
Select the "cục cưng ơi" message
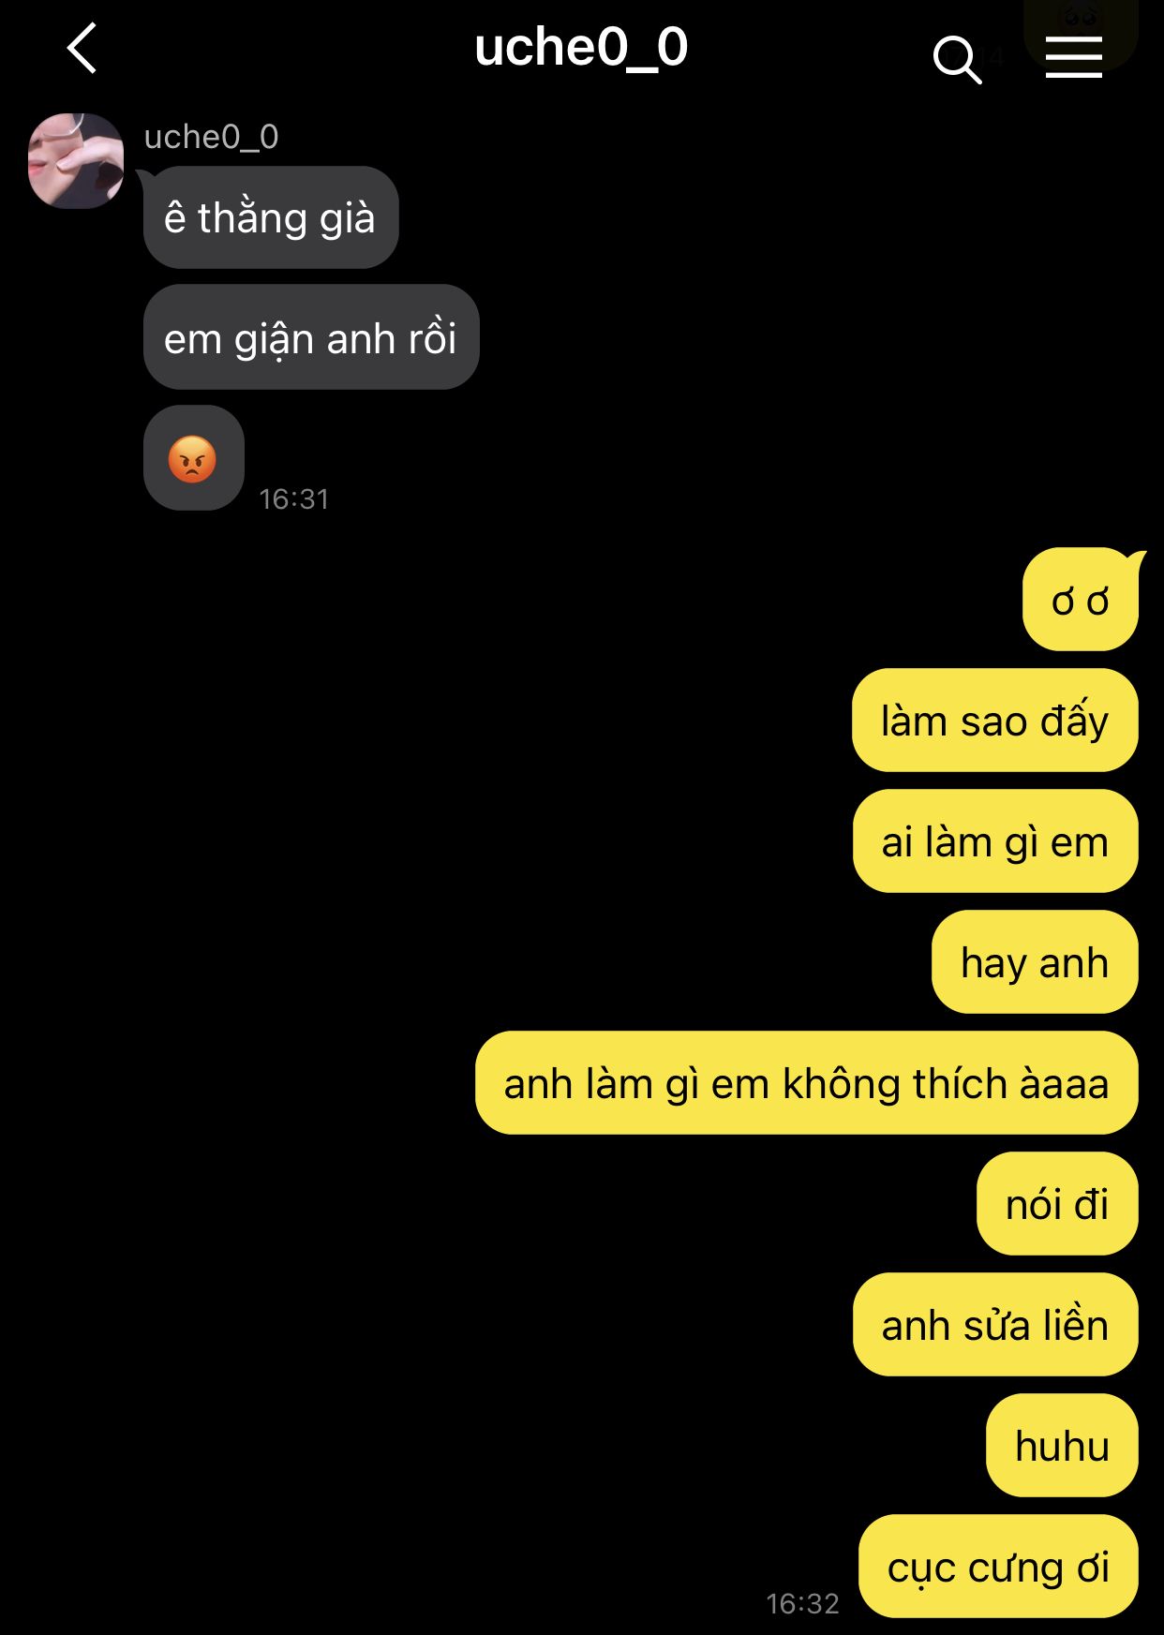998,1567
